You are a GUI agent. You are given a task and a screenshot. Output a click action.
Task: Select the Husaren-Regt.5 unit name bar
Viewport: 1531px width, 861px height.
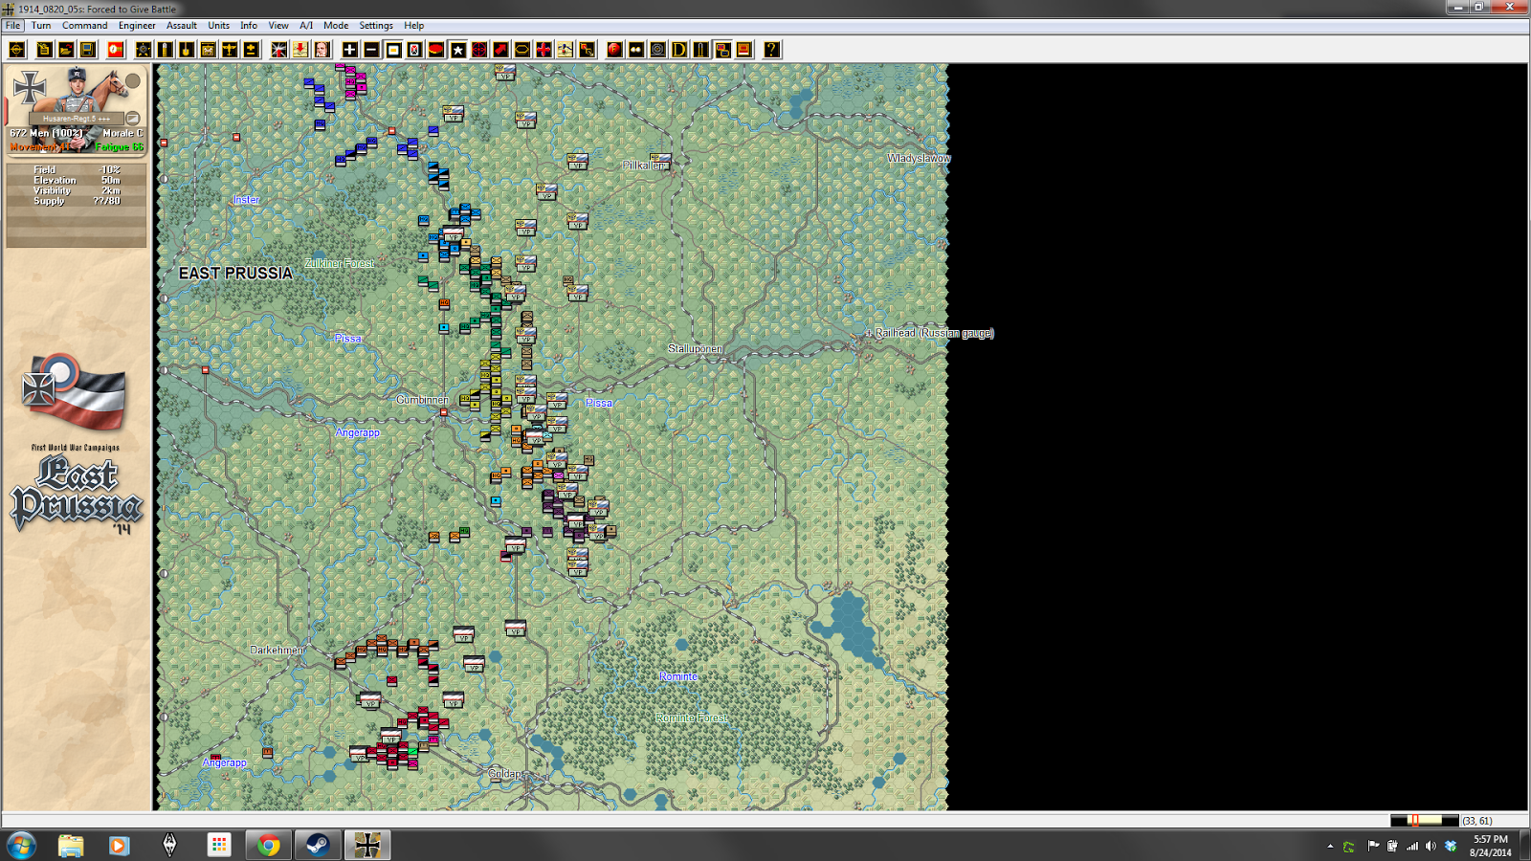point(77,119)
